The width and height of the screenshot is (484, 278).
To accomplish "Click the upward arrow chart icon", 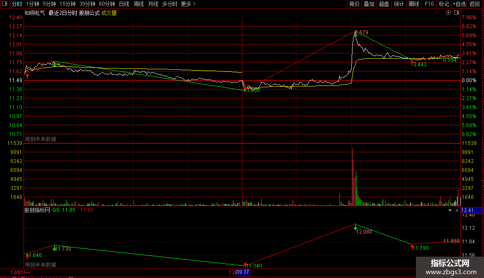I will [x=448, y=13].
